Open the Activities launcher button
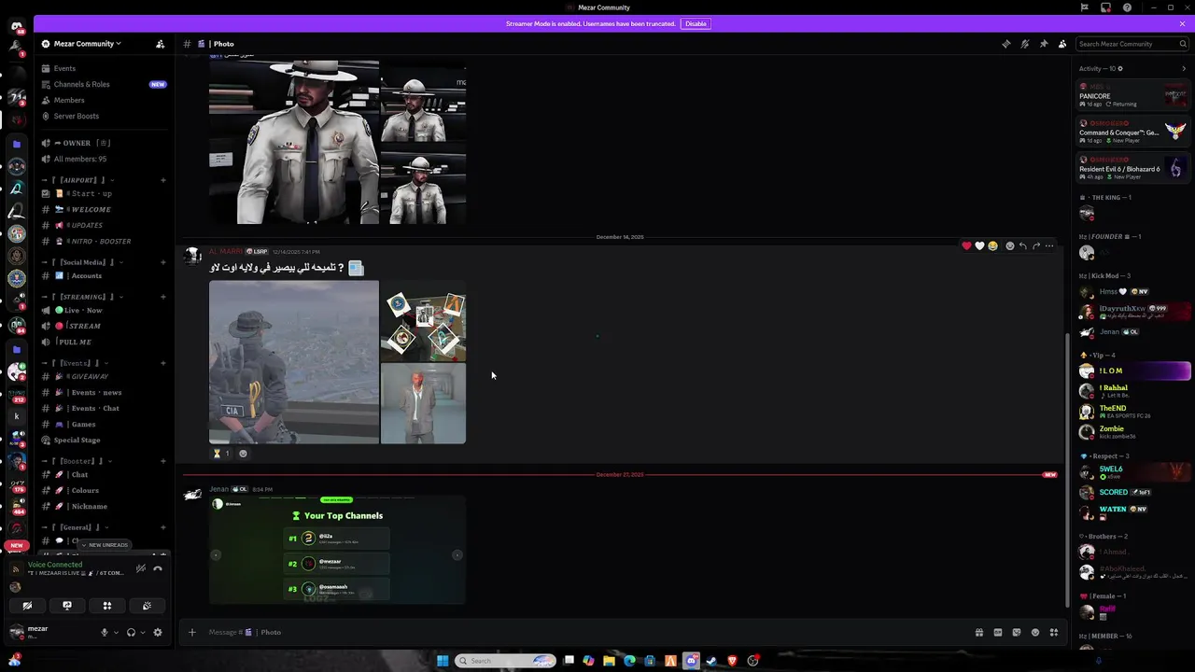Image resolution: width=1195 pixels, height=672 pixels. click(x=107, y=606)
